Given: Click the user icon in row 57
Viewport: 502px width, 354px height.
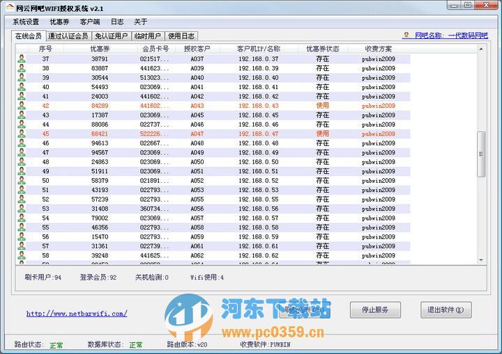Looking at the screenshot, I should pyautogui.click(x=22, y=246).
